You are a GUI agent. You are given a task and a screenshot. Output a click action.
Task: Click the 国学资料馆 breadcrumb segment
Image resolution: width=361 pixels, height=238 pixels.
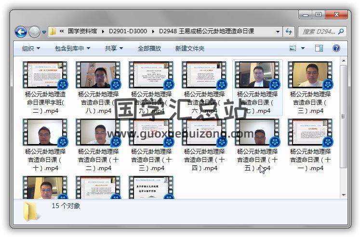pyautogui.click(x=84, y=32)
